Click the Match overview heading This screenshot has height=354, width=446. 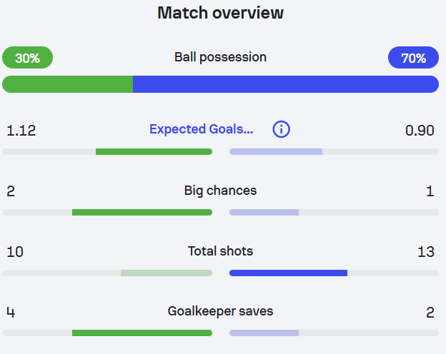[x=220, y=13]
